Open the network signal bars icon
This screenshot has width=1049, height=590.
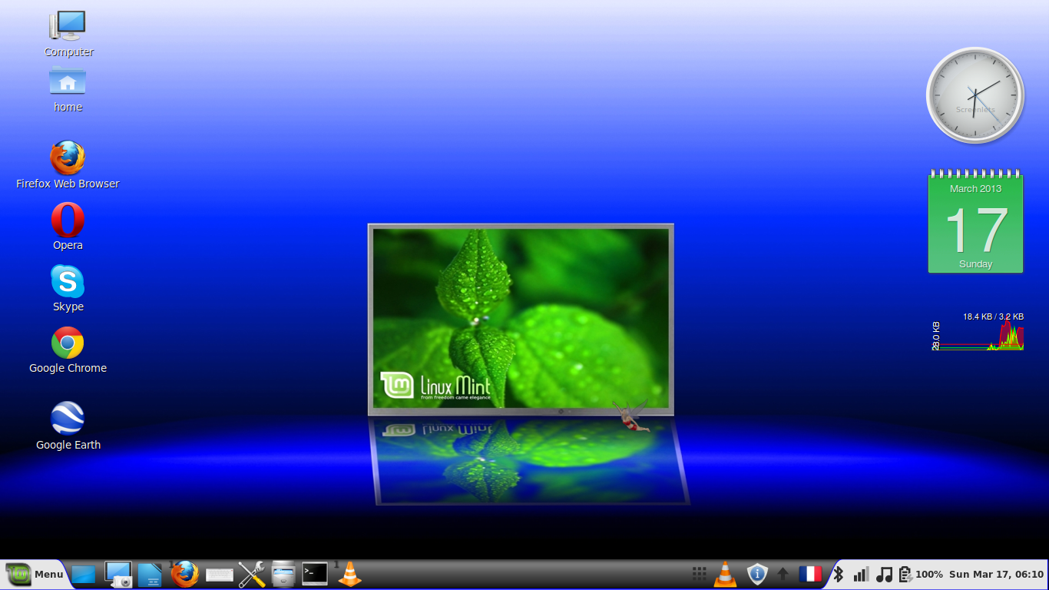coord(861,574)
